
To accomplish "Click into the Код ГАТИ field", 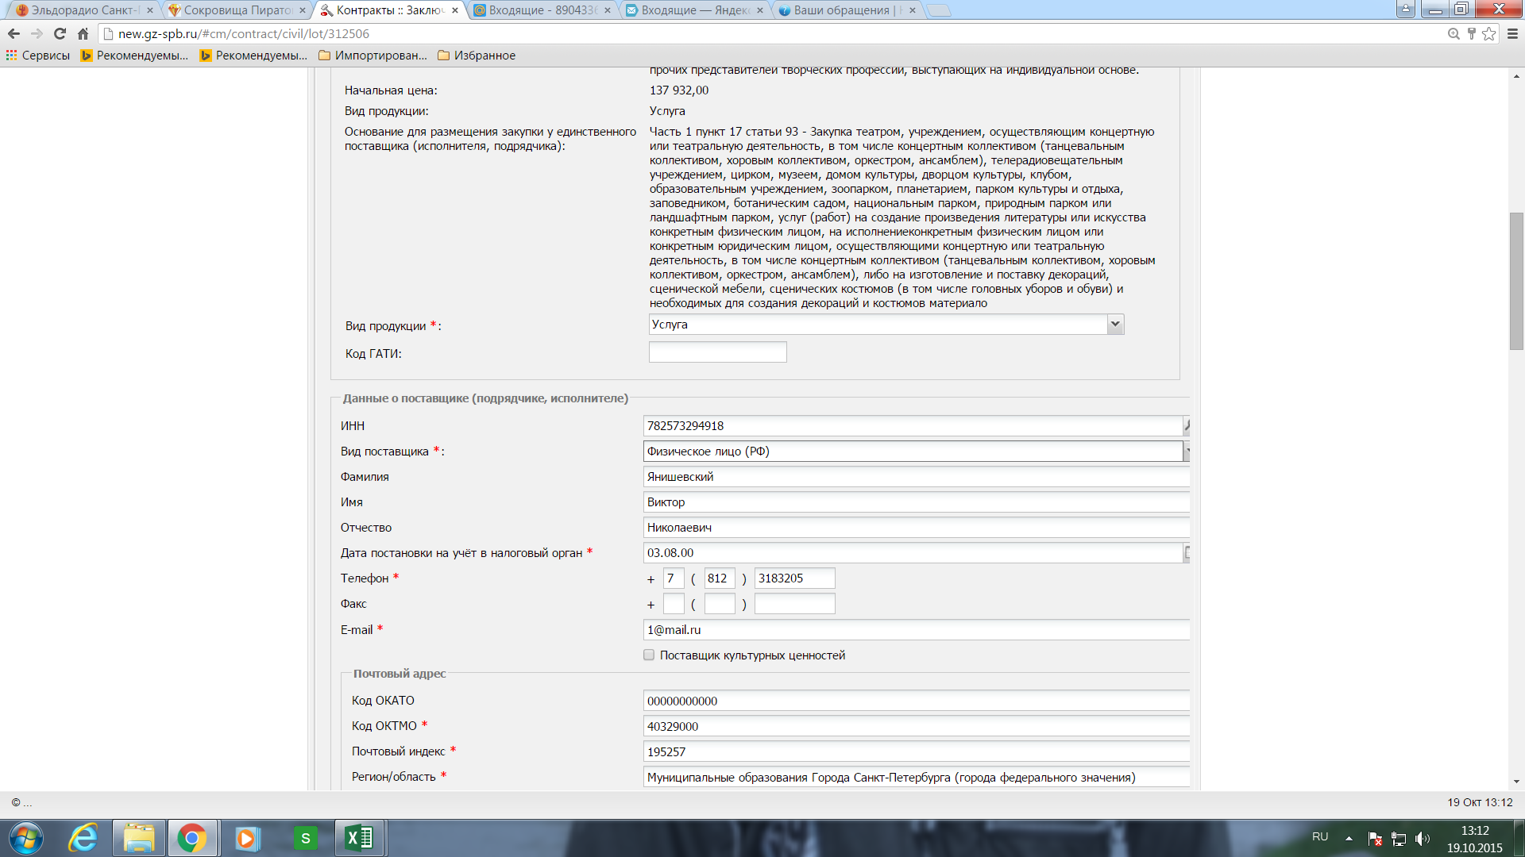I will pos(717,352).
